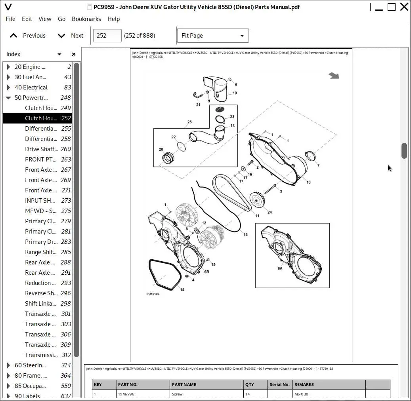Open the Edit menu
This screenshot has height=401, width=411.
[x=27, y=19]
